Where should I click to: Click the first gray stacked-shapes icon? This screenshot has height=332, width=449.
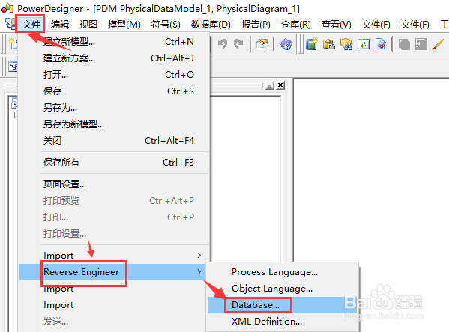tap(404, 44)
